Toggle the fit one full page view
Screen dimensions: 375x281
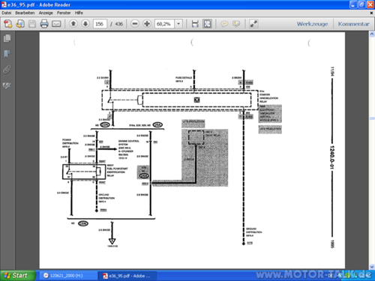(x=207, y=24)
